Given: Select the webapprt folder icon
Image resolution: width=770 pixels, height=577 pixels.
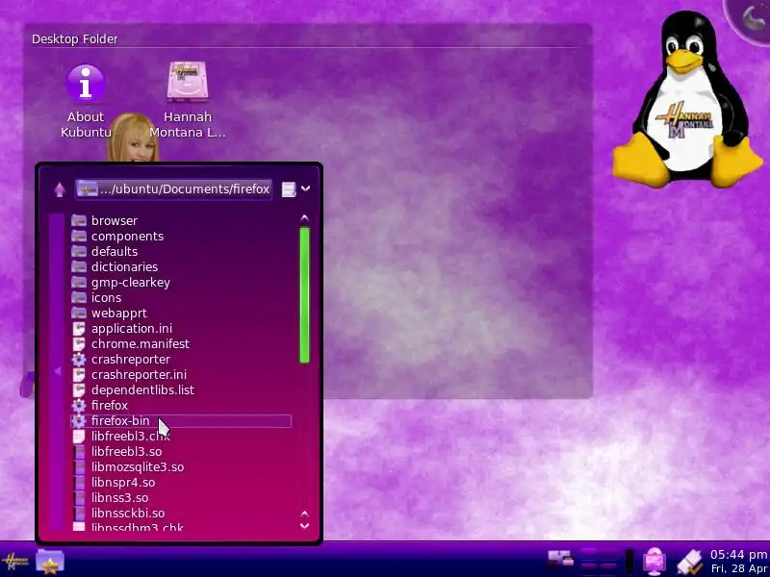Looking at the screenshot, I should pyautogui.click(x=79, y=314).
